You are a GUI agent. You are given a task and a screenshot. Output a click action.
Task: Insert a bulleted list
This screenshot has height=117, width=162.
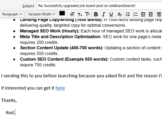click(x=128, y=14)
